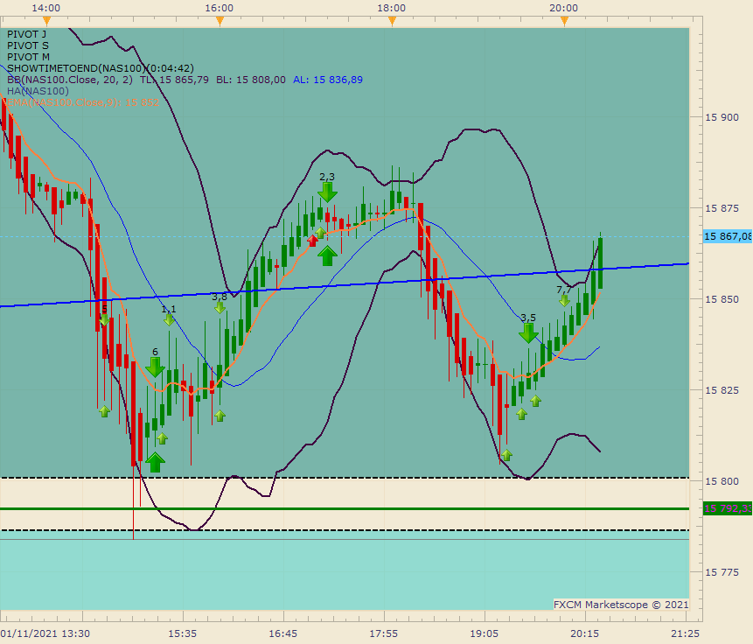Click the 01/11/2021 13:30 date label

click(x=45, y=633)
